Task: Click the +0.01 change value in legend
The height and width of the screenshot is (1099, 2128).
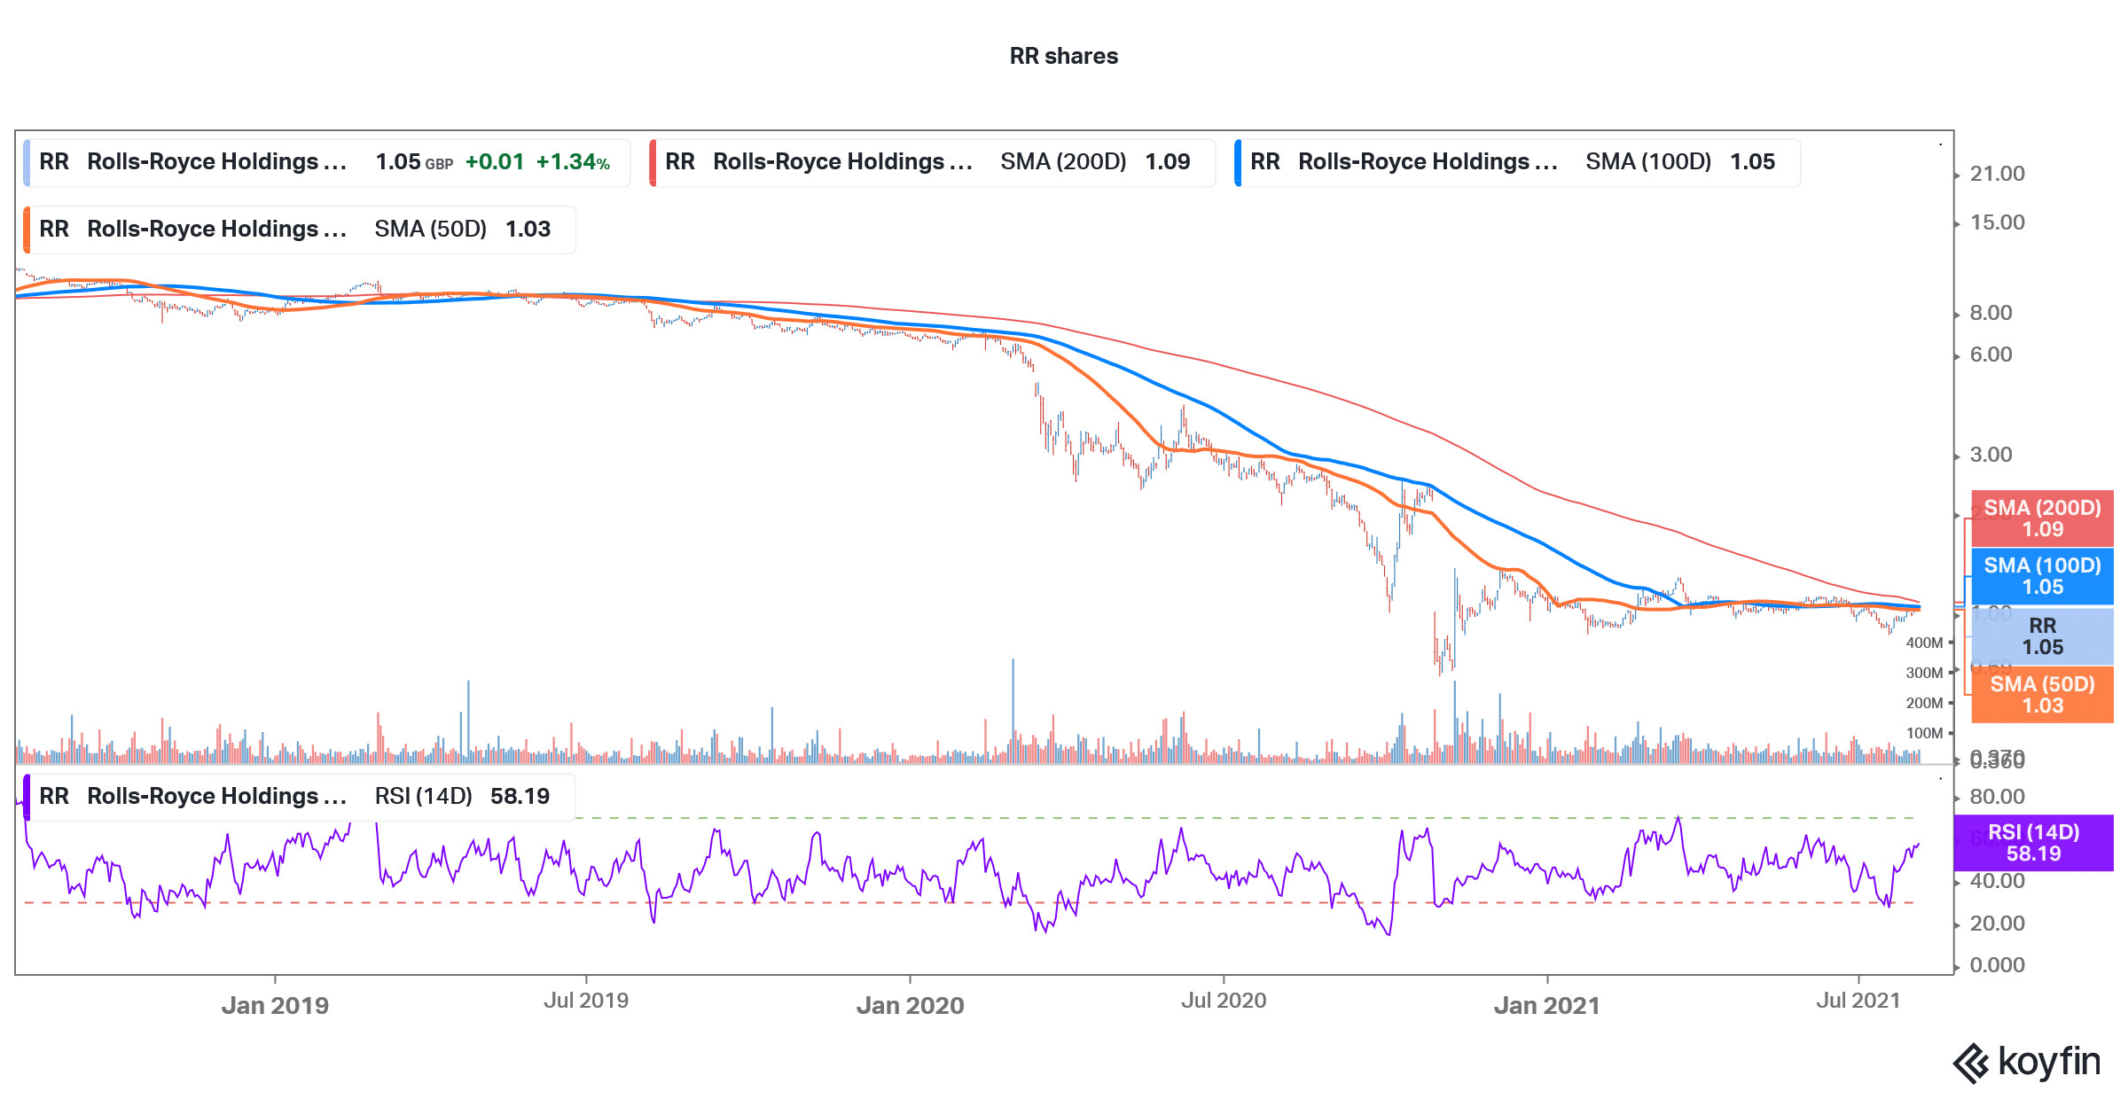Action: 495,162
